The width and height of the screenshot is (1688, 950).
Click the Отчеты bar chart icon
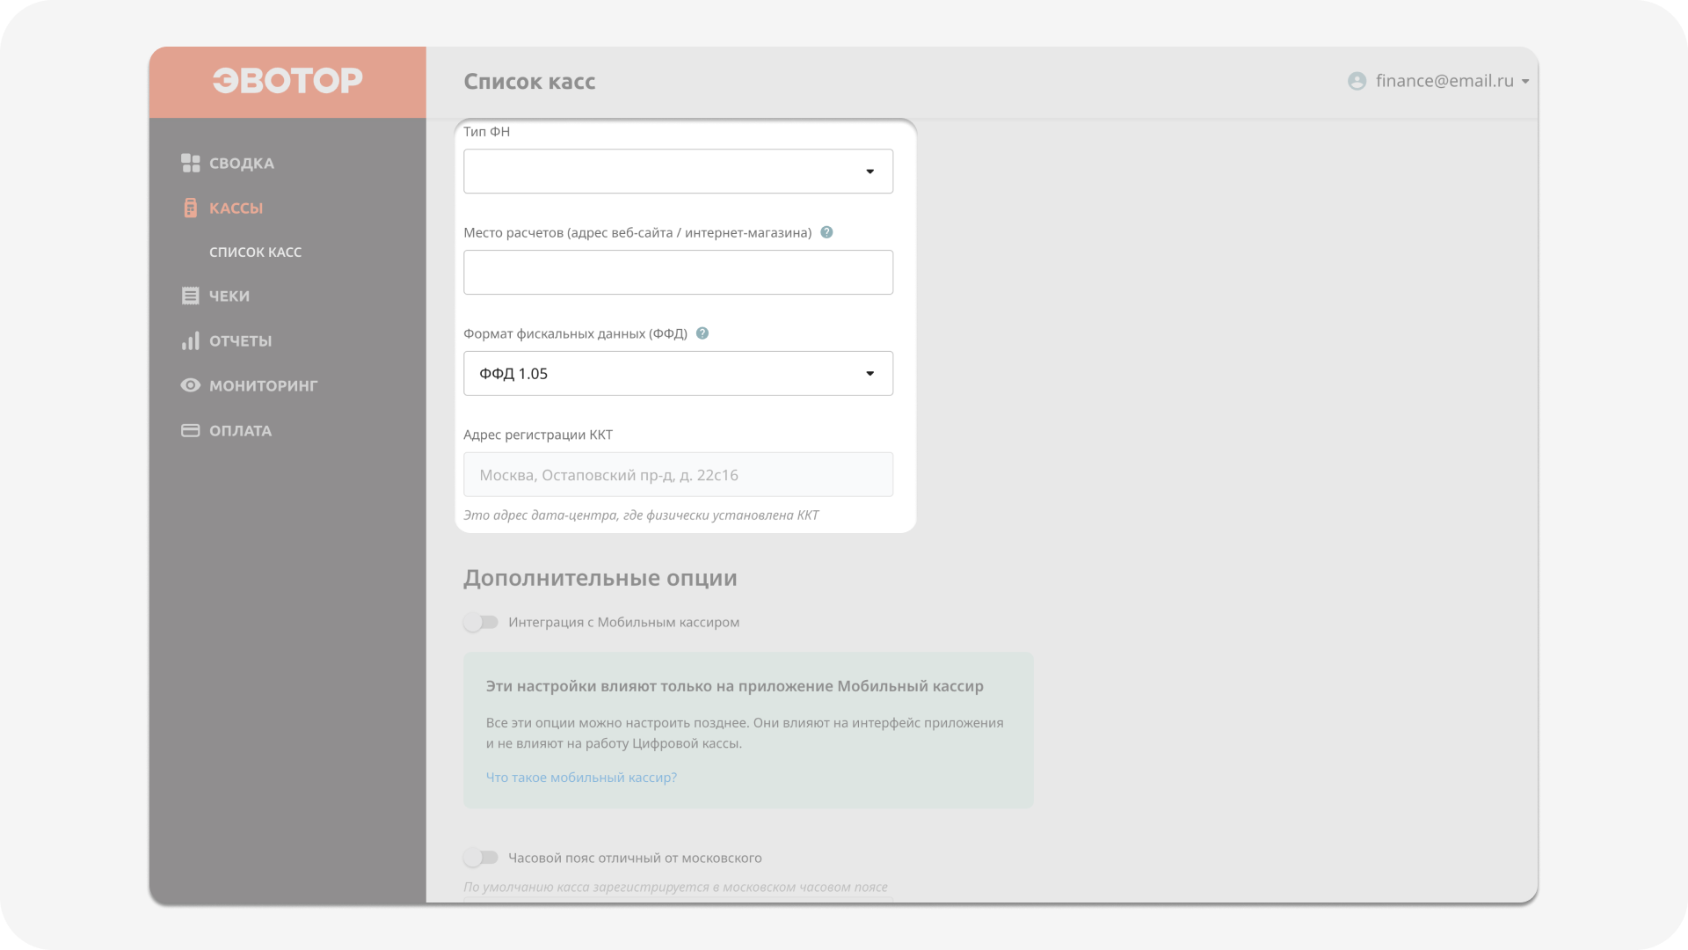[190, 340]
